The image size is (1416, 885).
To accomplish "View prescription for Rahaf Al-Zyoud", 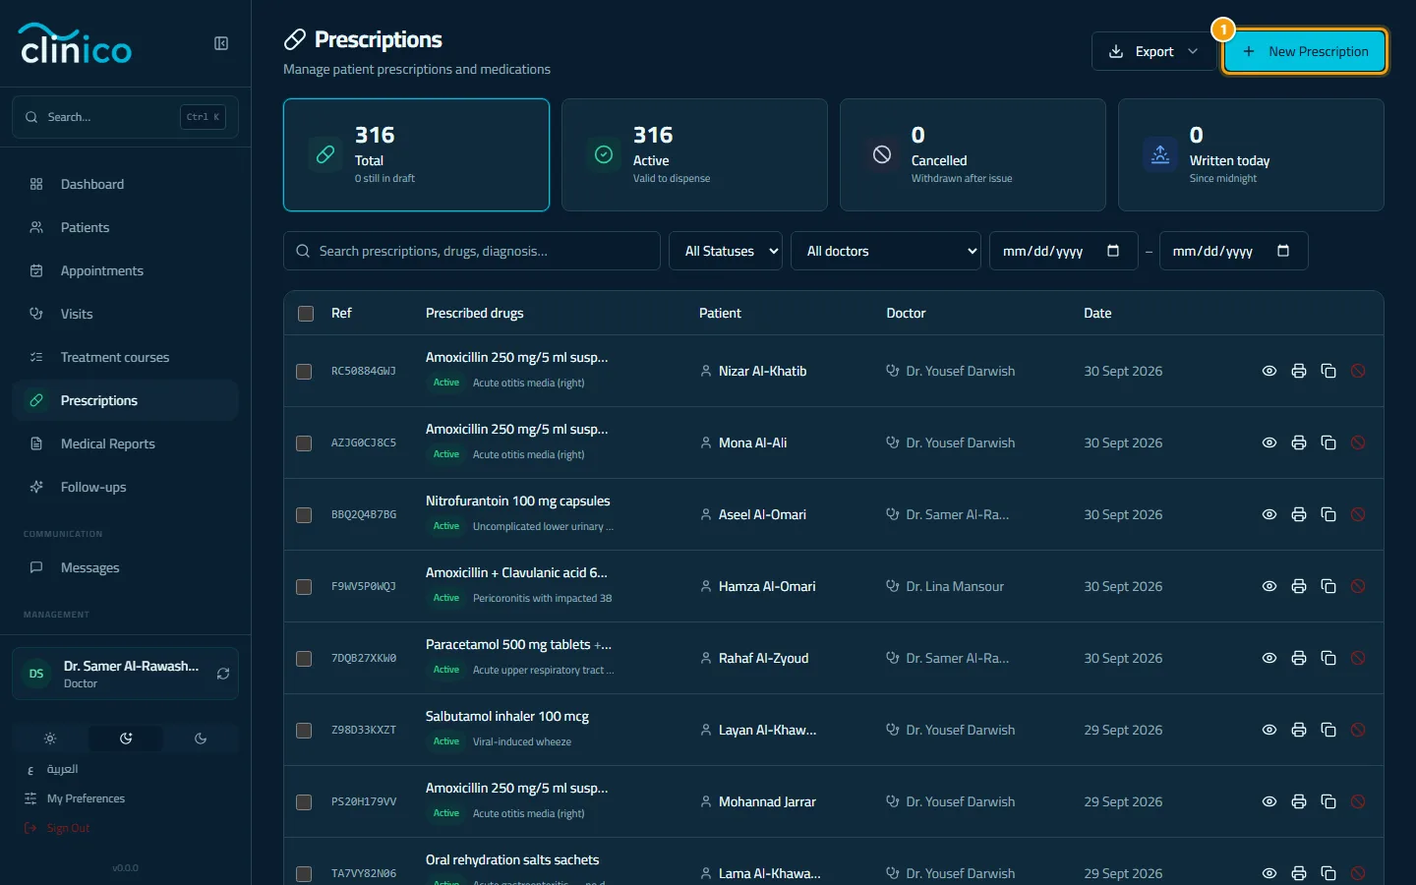I will (1269, 658).
